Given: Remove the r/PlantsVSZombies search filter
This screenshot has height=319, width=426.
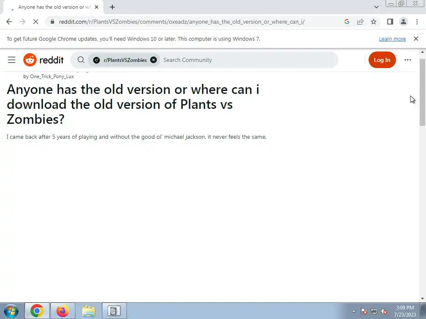Looking at the screenshot, I should (154, 60).
